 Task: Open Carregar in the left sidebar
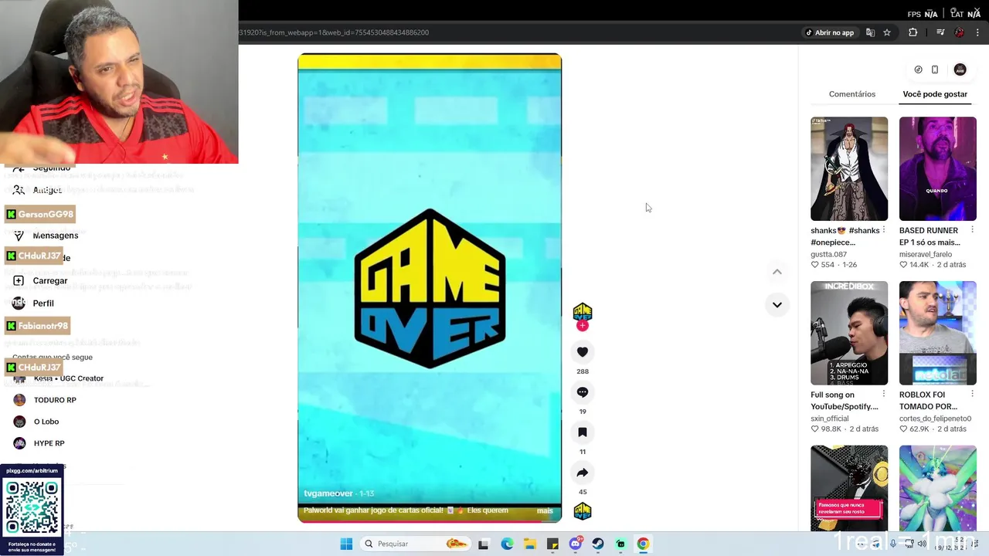pos(50,281)
